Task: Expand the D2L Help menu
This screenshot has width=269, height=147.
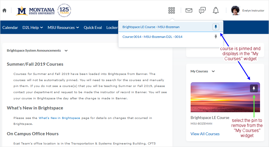Action: click(32, 27)
